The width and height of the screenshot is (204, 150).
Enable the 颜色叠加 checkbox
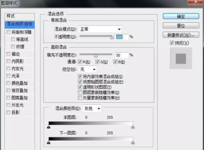pos(8,83)
